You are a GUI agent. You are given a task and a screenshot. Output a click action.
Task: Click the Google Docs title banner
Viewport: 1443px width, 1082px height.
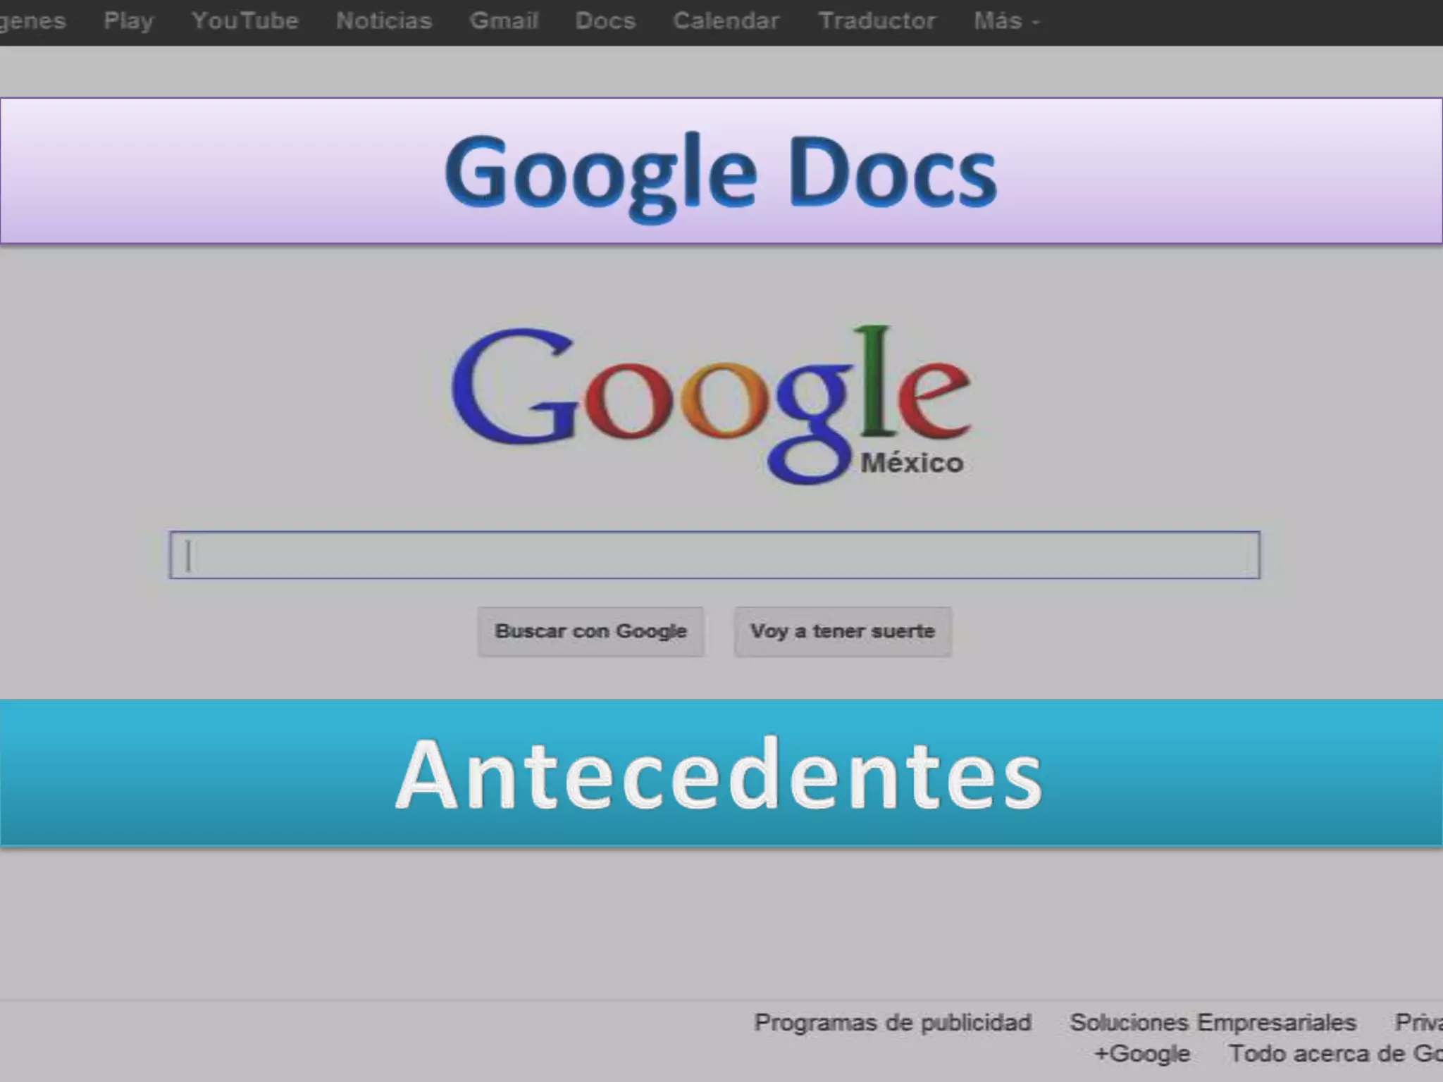point(721,171)
